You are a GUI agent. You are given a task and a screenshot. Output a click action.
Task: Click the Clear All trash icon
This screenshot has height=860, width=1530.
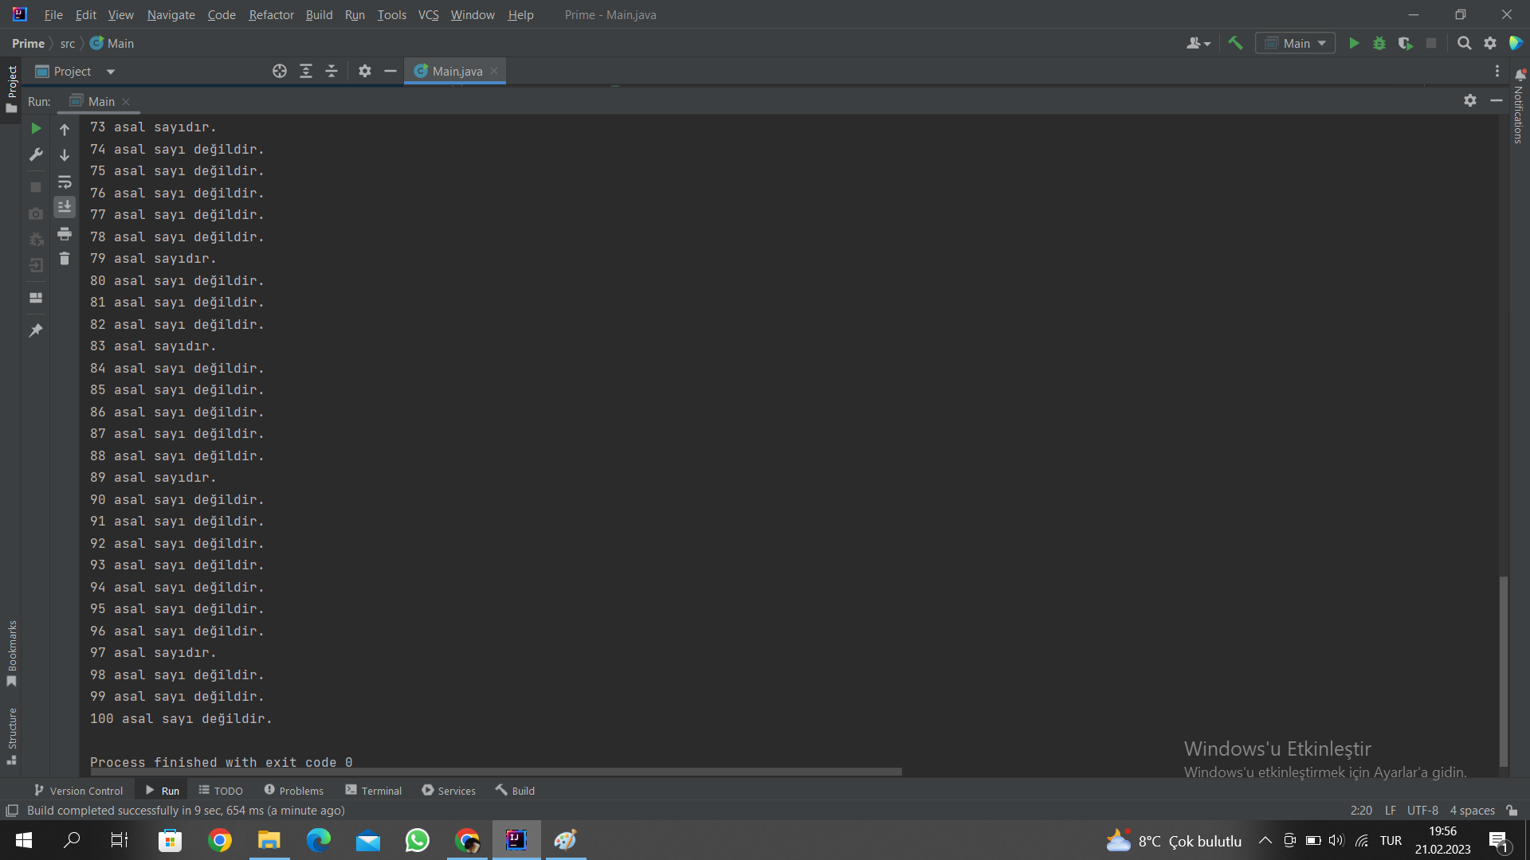coord(65,259)
